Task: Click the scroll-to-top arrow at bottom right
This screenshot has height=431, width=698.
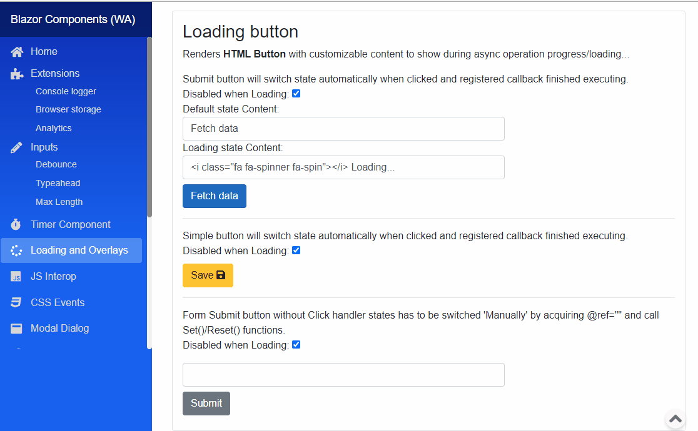Action: [674, 419]
